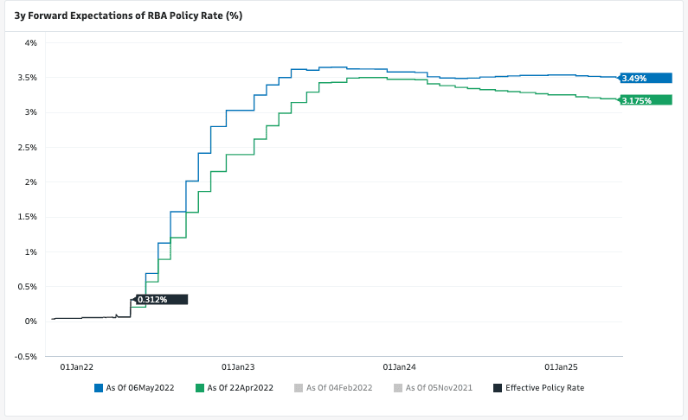The image size is (688, 420).
Task: Click the -0.5% y-axis label
Action: click(x=25, y=356)
